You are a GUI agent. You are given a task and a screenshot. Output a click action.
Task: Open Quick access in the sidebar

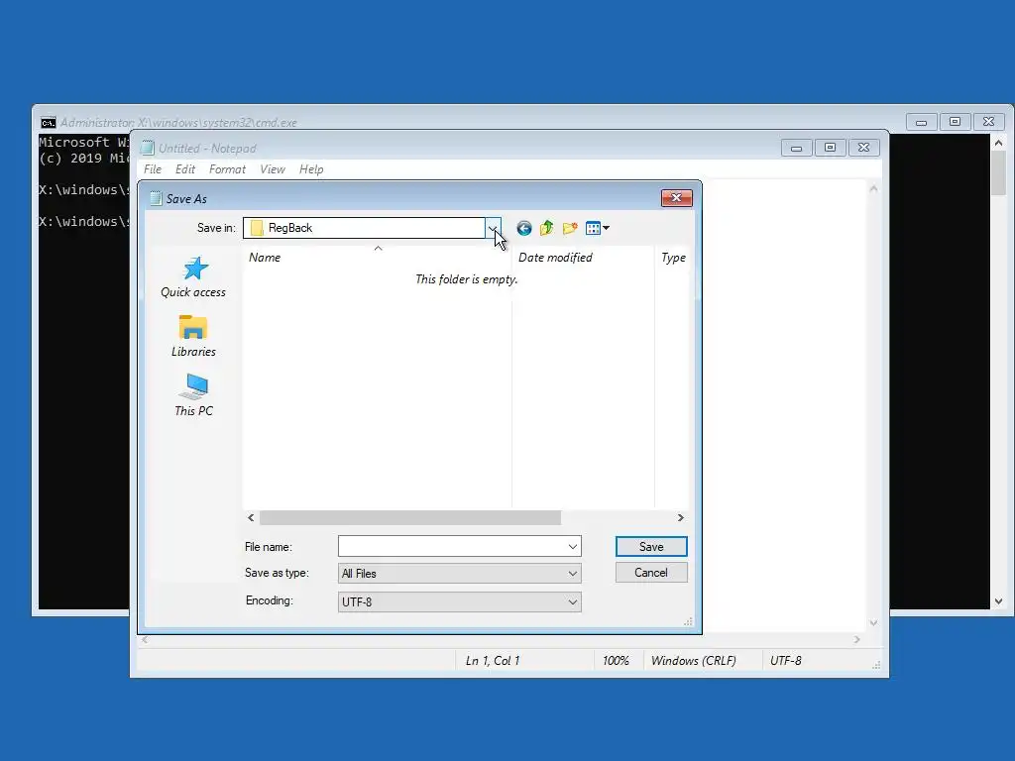tap(193, 277)
